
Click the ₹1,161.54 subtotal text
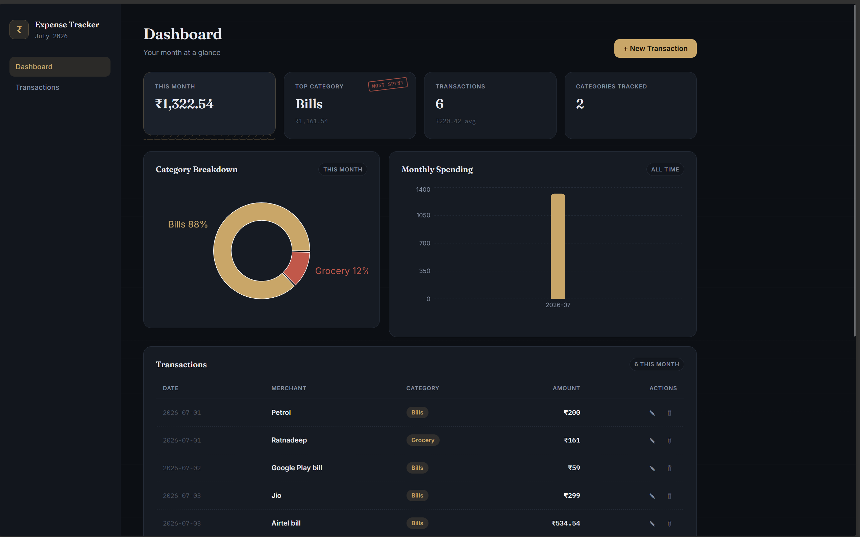tap(312, 121)
